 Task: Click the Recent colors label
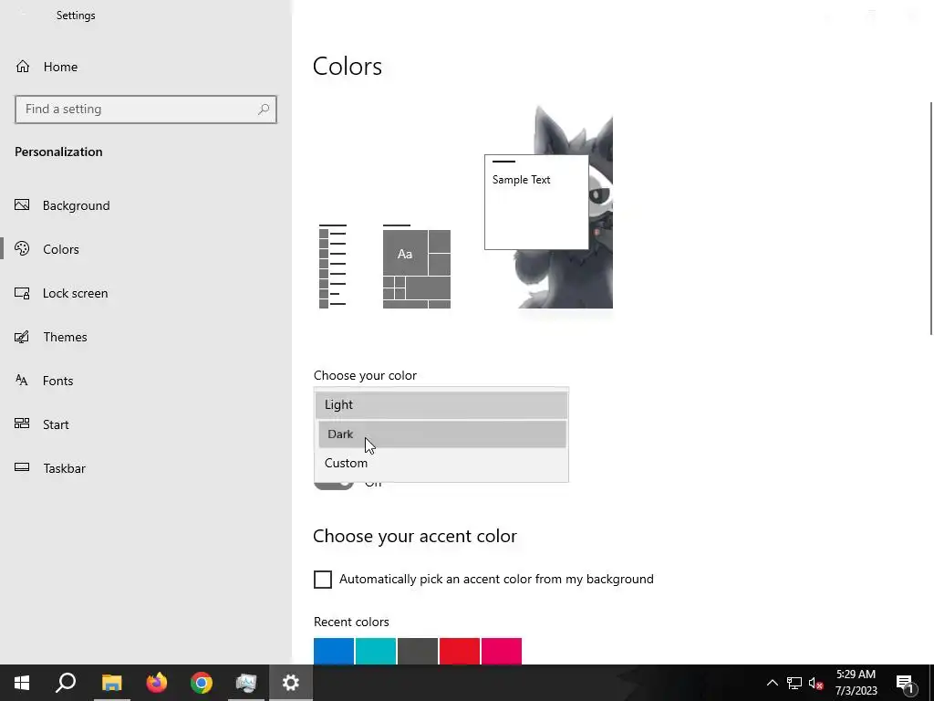point(351,622)
